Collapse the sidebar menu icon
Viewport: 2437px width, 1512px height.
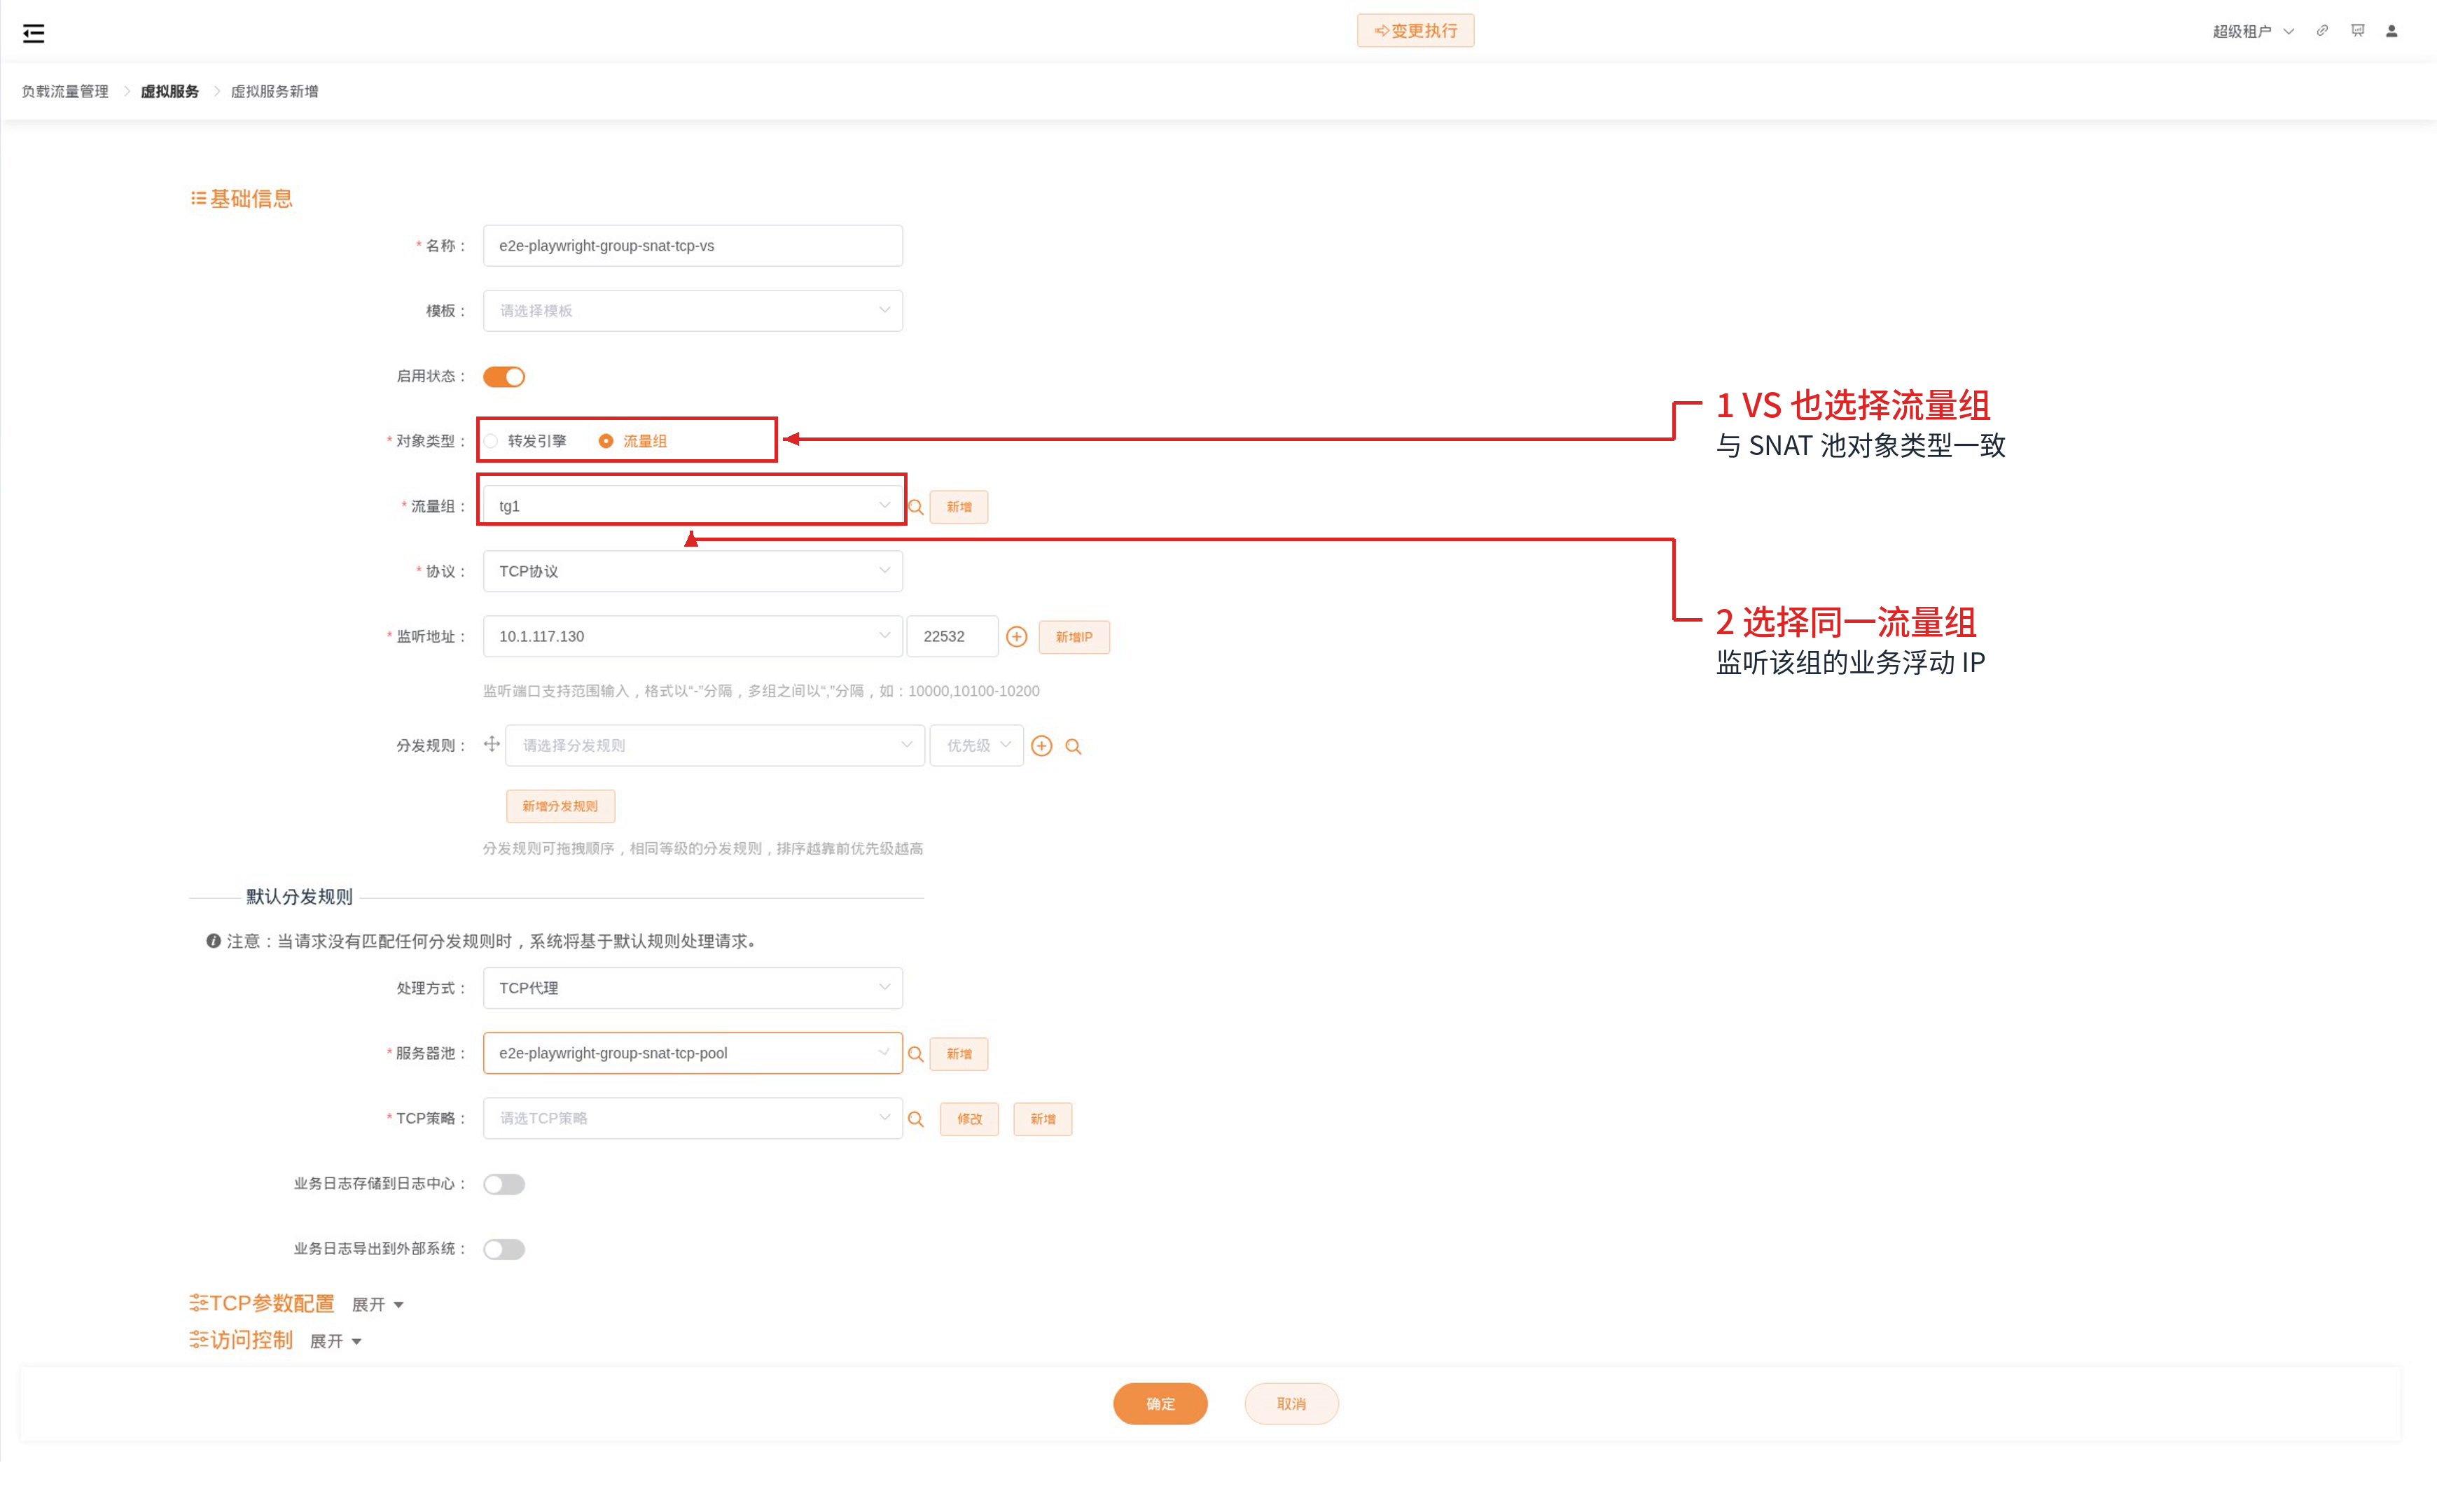[x=33, y=33]
